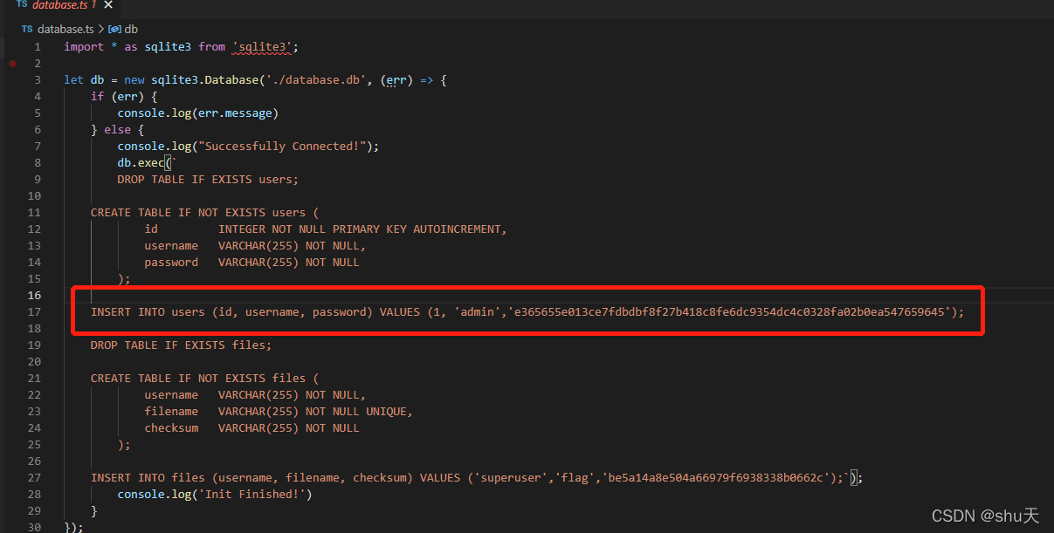Switch to the database.ts editor tab
This screenshot has width=1054, height=533.
[64, 5]
